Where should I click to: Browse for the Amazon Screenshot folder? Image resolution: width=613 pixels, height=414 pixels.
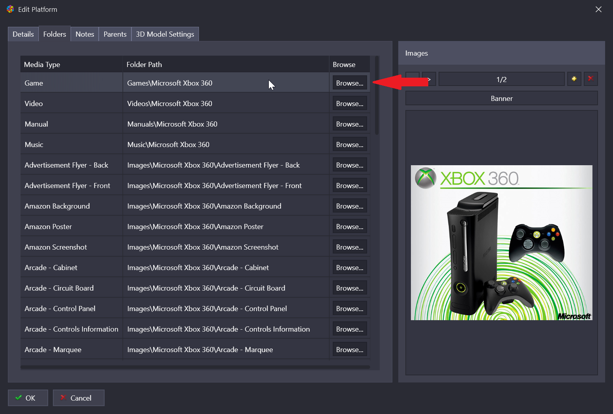click(x=350, y=247)
